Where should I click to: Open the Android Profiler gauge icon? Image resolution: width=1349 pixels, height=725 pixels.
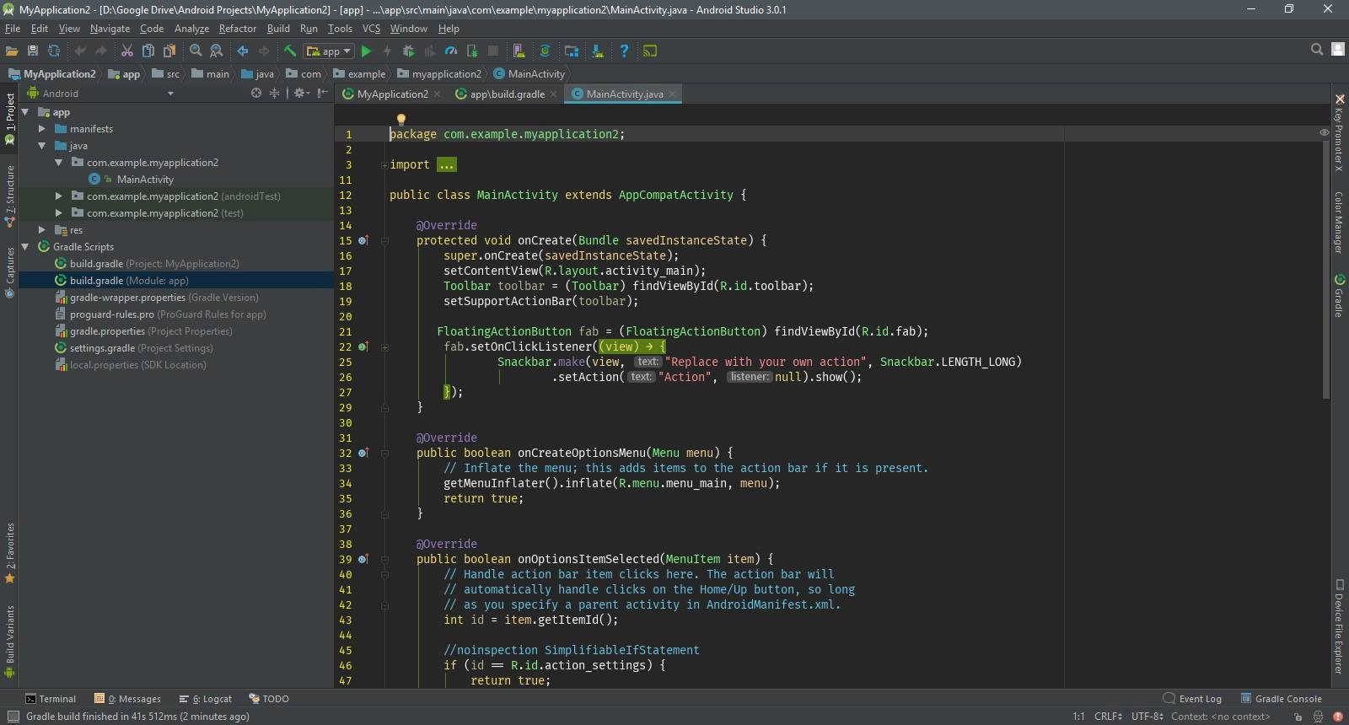[x=451, y=51]
